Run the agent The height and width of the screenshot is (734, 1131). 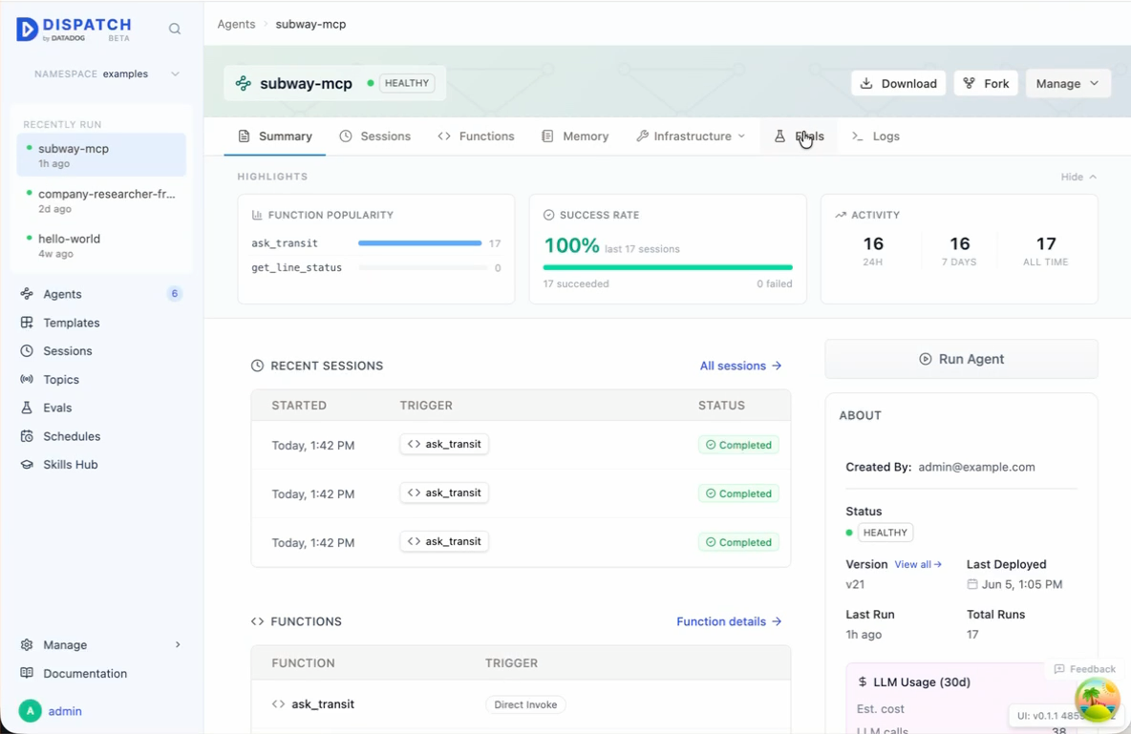click(x=962, y=359)
